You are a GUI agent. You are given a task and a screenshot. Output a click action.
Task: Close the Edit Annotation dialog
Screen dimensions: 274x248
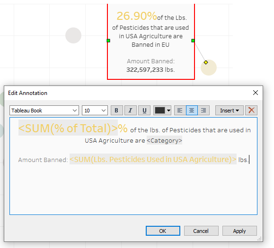click(256, 93)
